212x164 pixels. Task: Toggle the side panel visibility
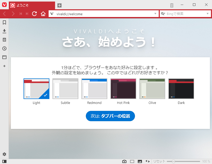pos(4,161)
